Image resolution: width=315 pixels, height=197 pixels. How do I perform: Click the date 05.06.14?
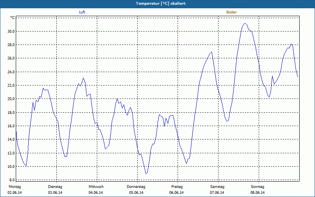click(136, 193)
